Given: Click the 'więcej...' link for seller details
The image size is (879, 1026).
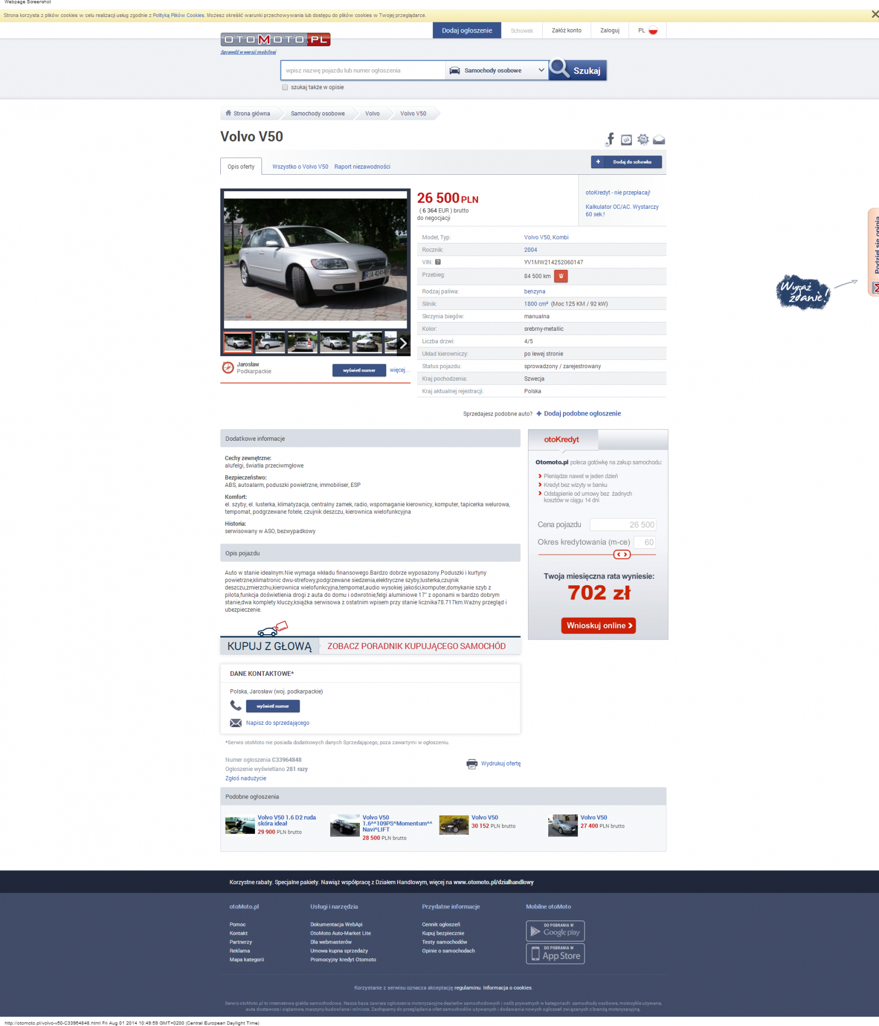Looking at the screenshot, I should click(x=400, y=370).
